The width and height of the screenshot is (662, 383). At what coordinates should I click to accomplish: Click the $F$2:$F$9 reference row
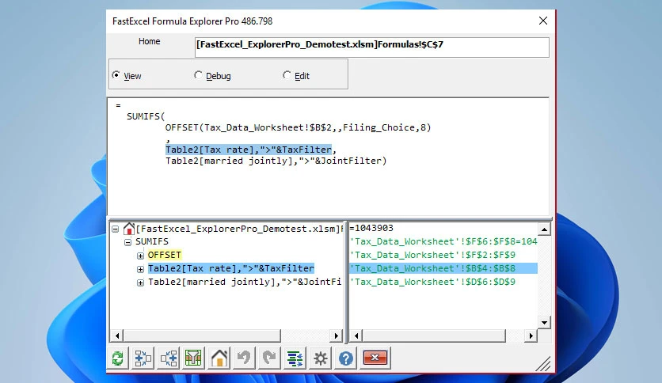point(432,255)
